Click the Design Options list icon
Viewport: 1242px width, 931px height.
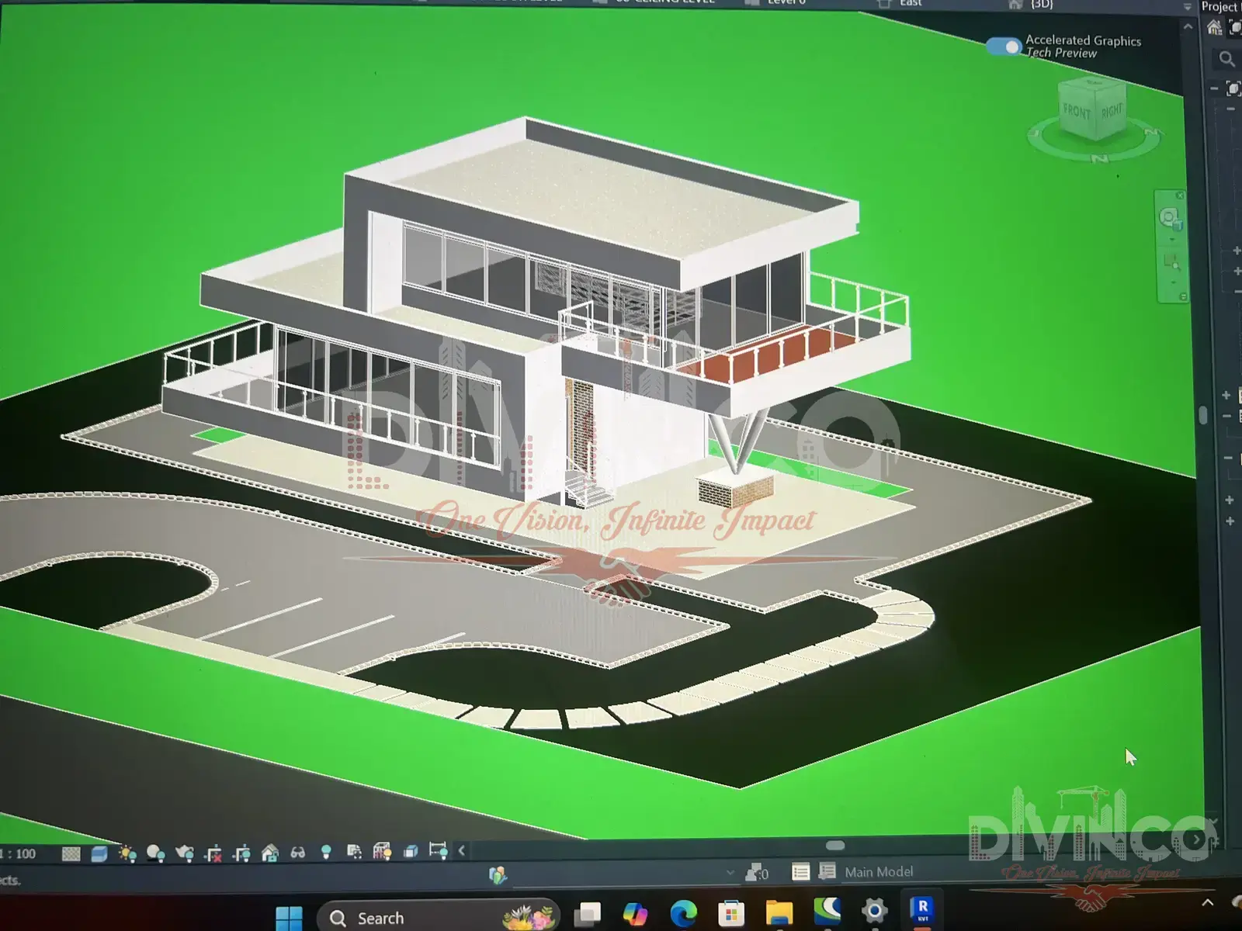click(x=800, y=872)
